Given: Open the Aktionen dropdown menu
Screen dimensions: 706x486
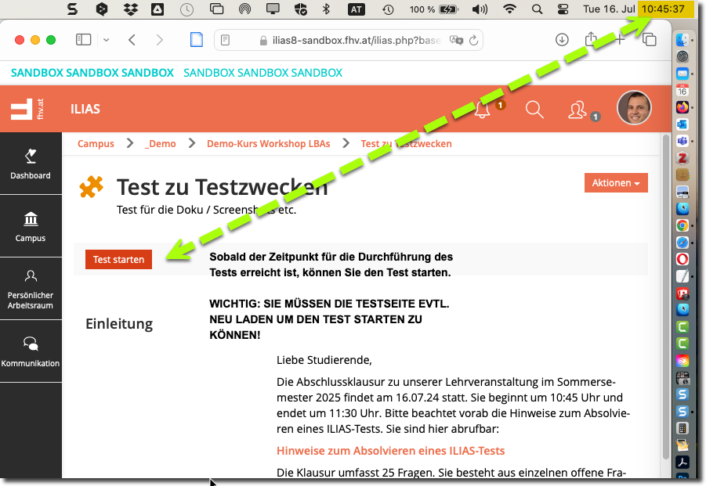Looking at the screenshot, I should click(616, 182).
